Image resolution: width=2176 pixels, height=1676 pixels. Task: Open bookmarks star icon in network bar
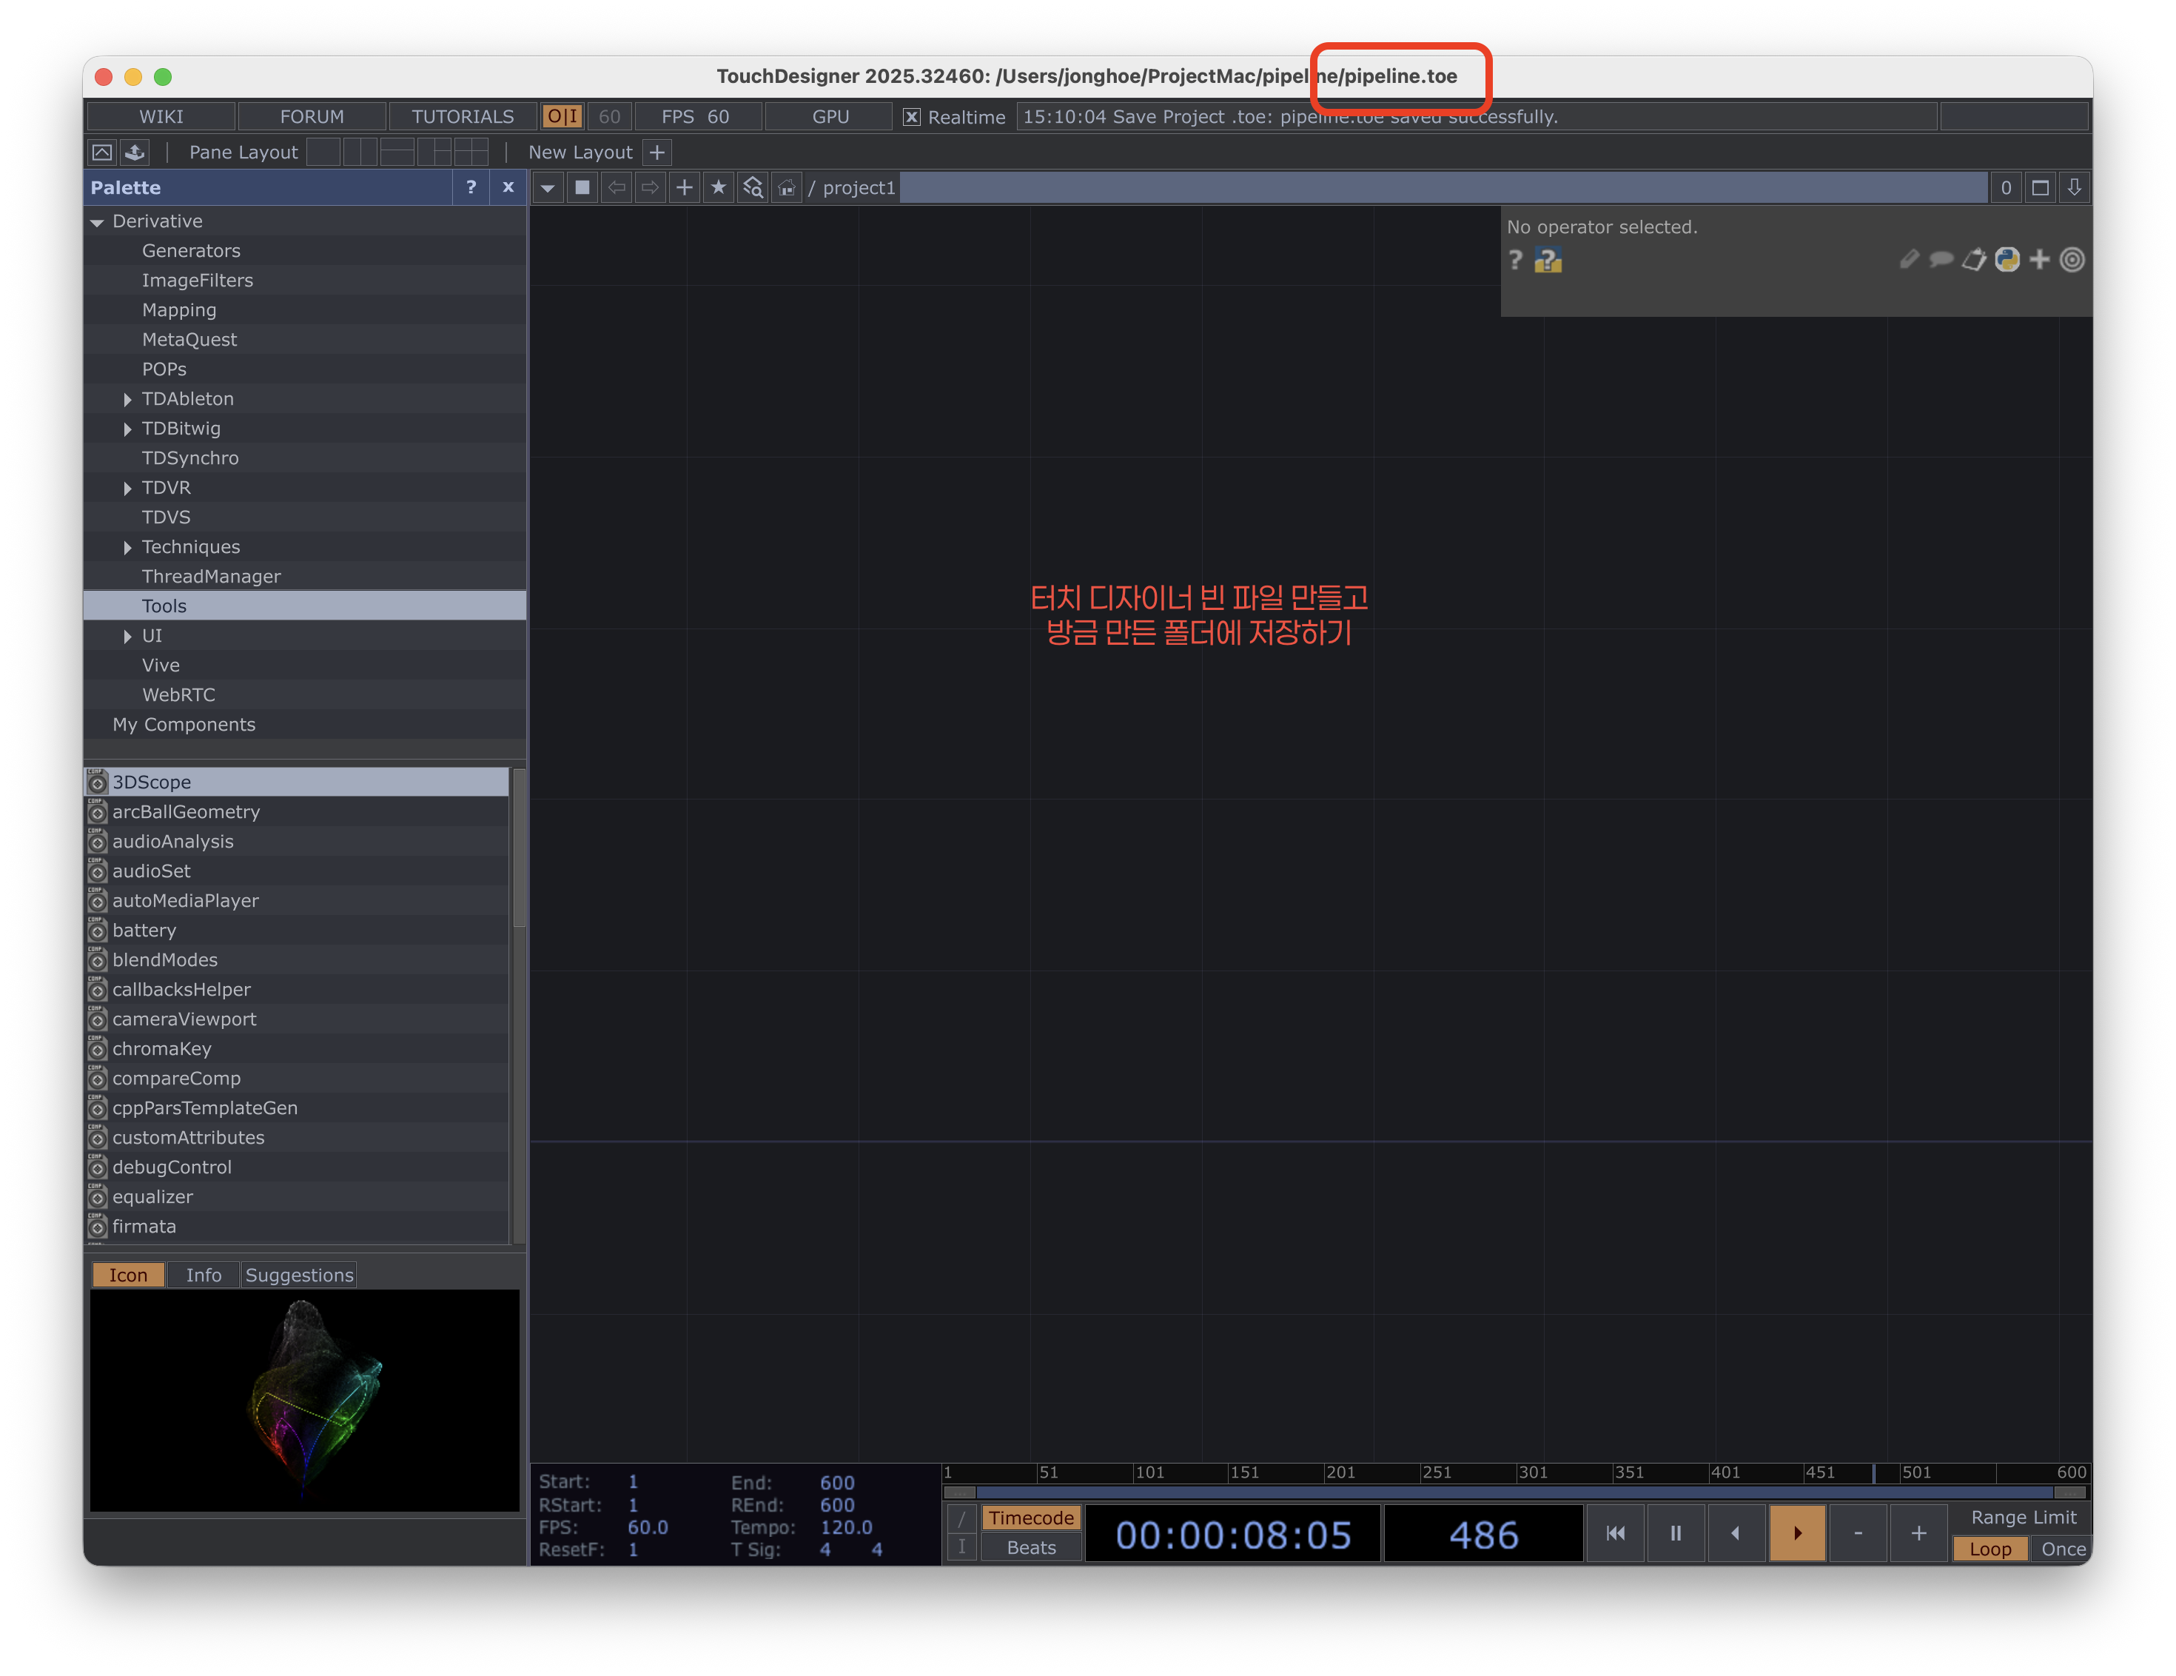click(719, 187)
